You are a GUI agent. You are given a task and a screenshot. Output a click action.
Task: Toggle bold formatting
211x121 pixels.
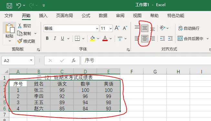47,38
